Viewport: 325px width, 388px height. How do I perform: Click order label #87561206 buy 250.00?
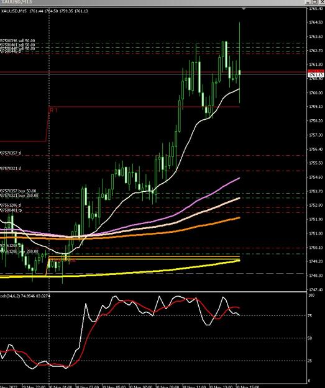coord(19,251)
